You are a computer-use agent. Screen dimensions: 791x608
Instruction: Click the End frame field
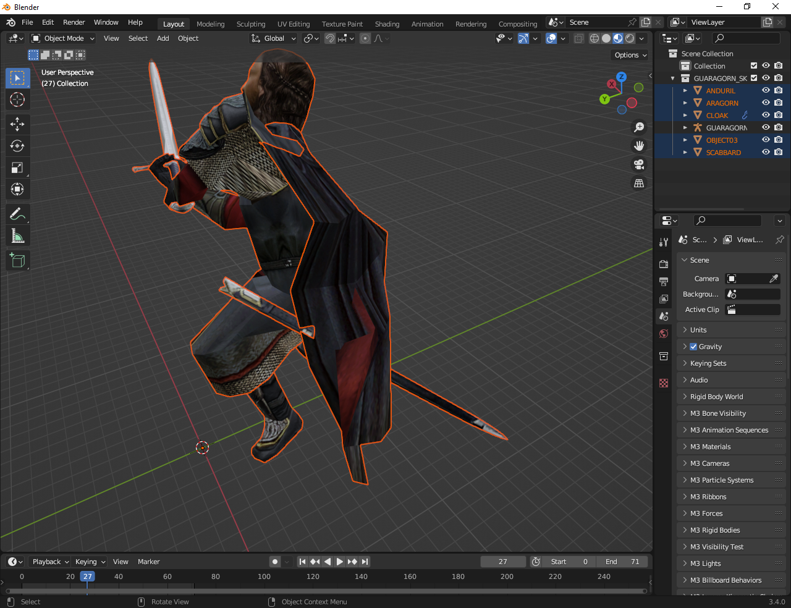tap(622, 562)
